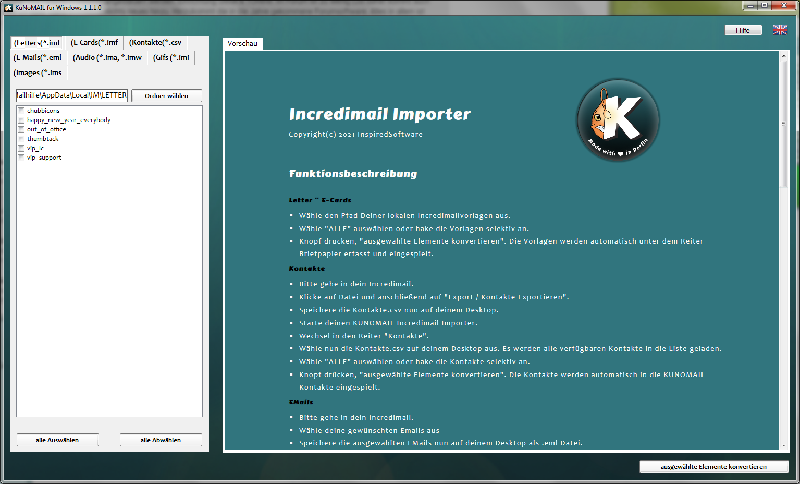Click the Ordner wählen button
The image size is (800, 484).
click(x=167, y=95)
